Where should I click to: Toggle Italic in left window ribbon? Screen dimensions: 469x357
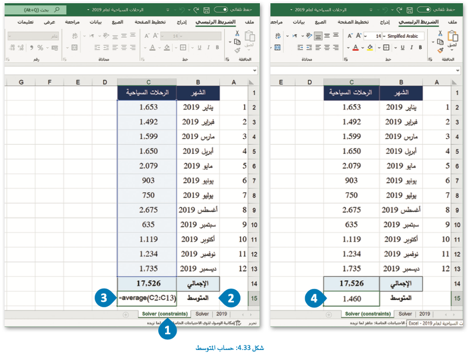pyautogui.click(x=209, y=48)
